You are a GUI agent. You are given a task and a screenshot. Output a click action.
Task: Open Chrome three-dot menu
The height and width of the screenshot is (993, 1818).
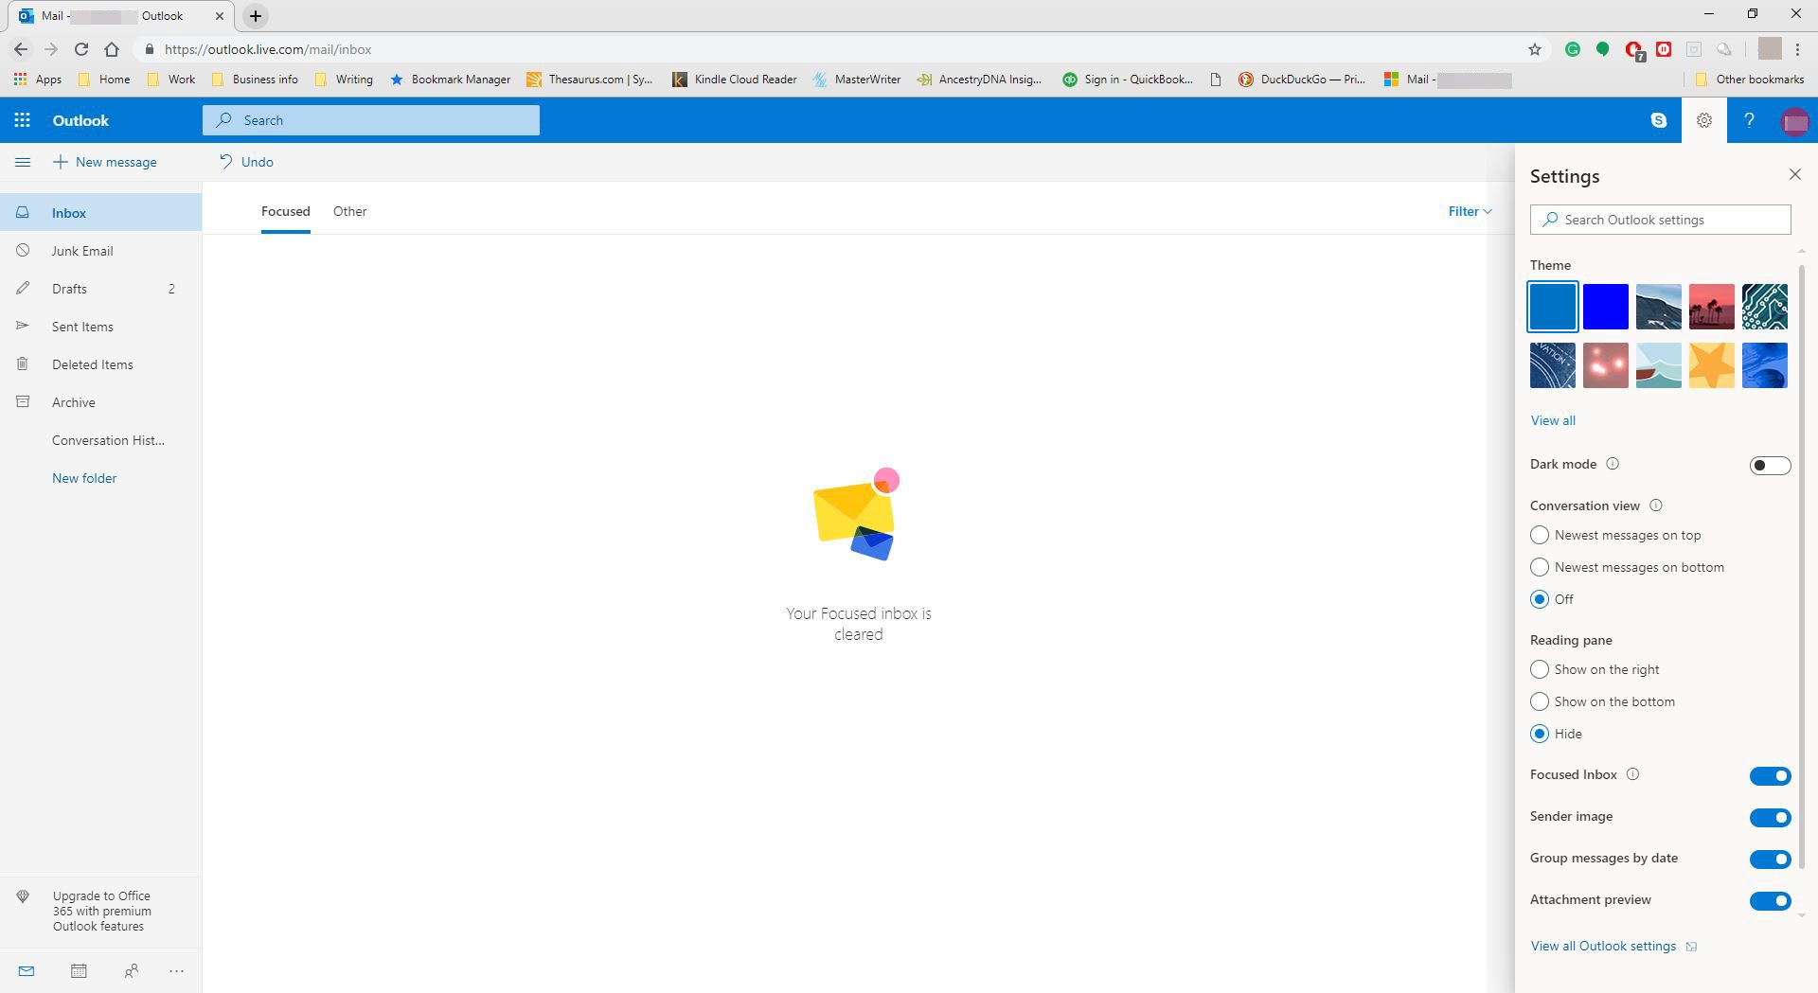coord(1799,49)
